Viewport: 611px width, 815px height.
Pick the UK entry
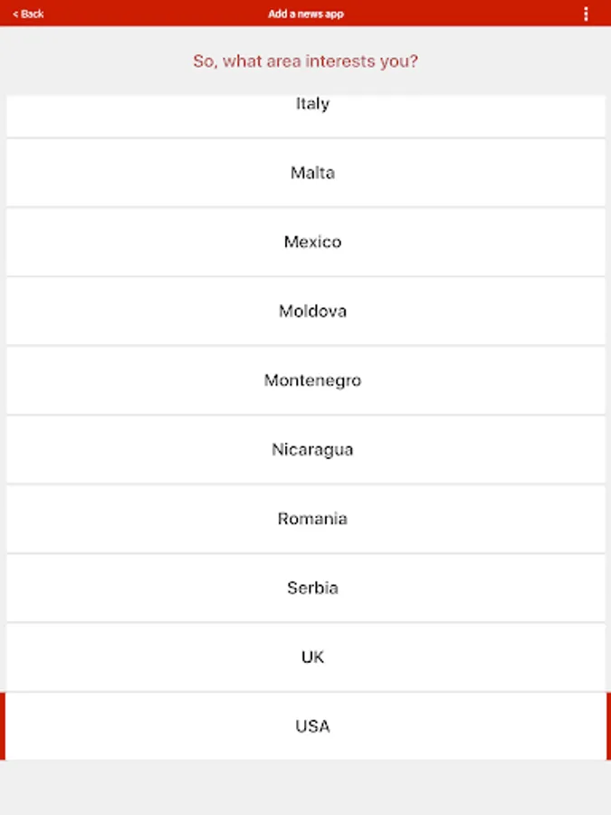pos(312,657)
